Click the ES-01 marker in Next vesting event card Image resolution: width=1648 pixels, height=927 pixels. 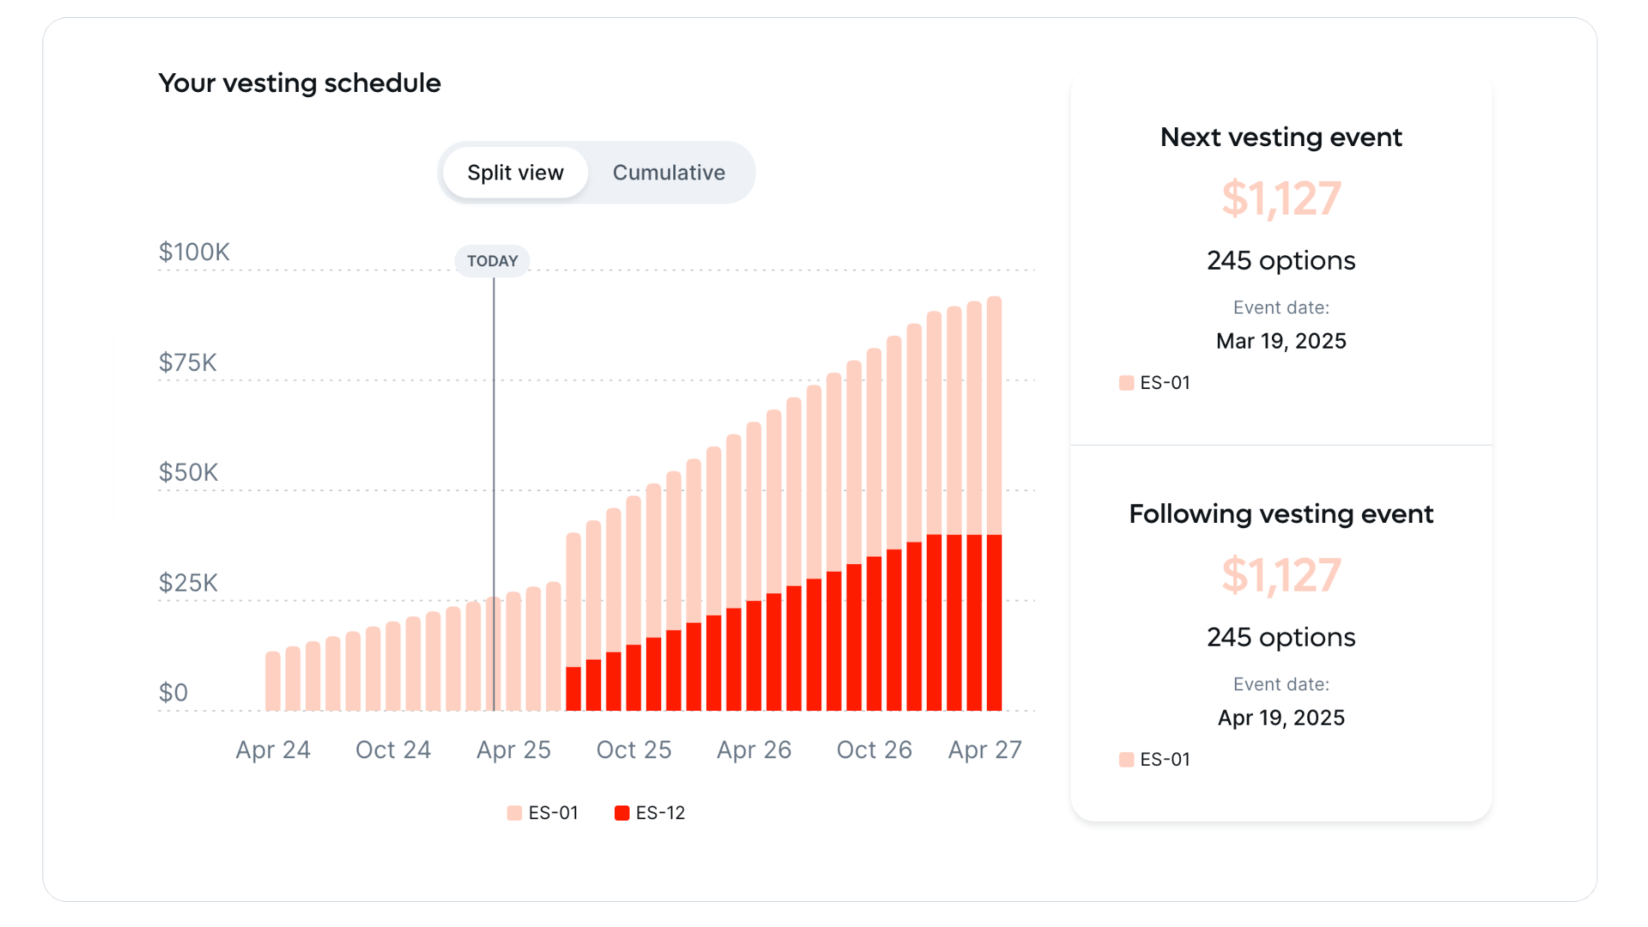1125,383
